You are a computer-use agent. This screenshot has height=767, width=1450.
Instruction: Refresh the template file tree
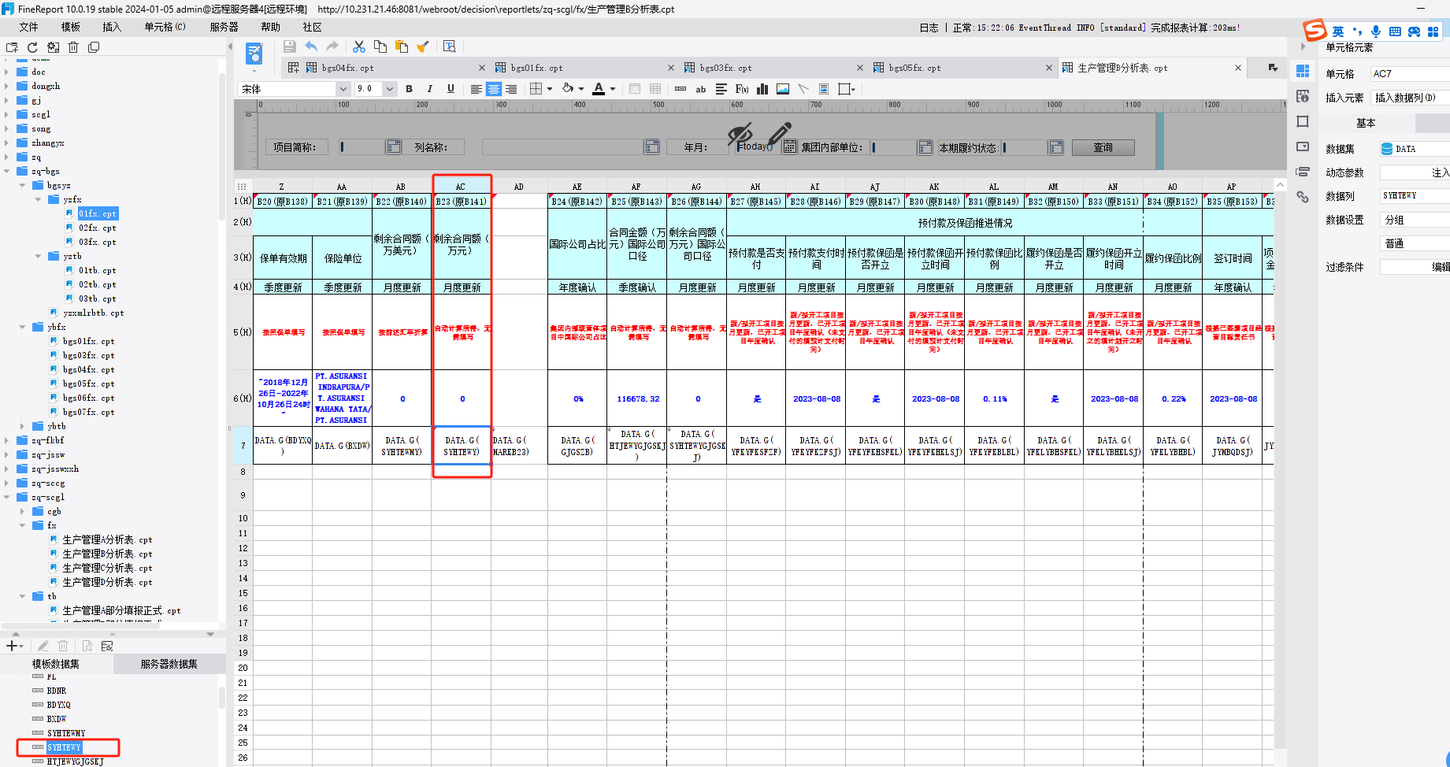tap(32, 47)
